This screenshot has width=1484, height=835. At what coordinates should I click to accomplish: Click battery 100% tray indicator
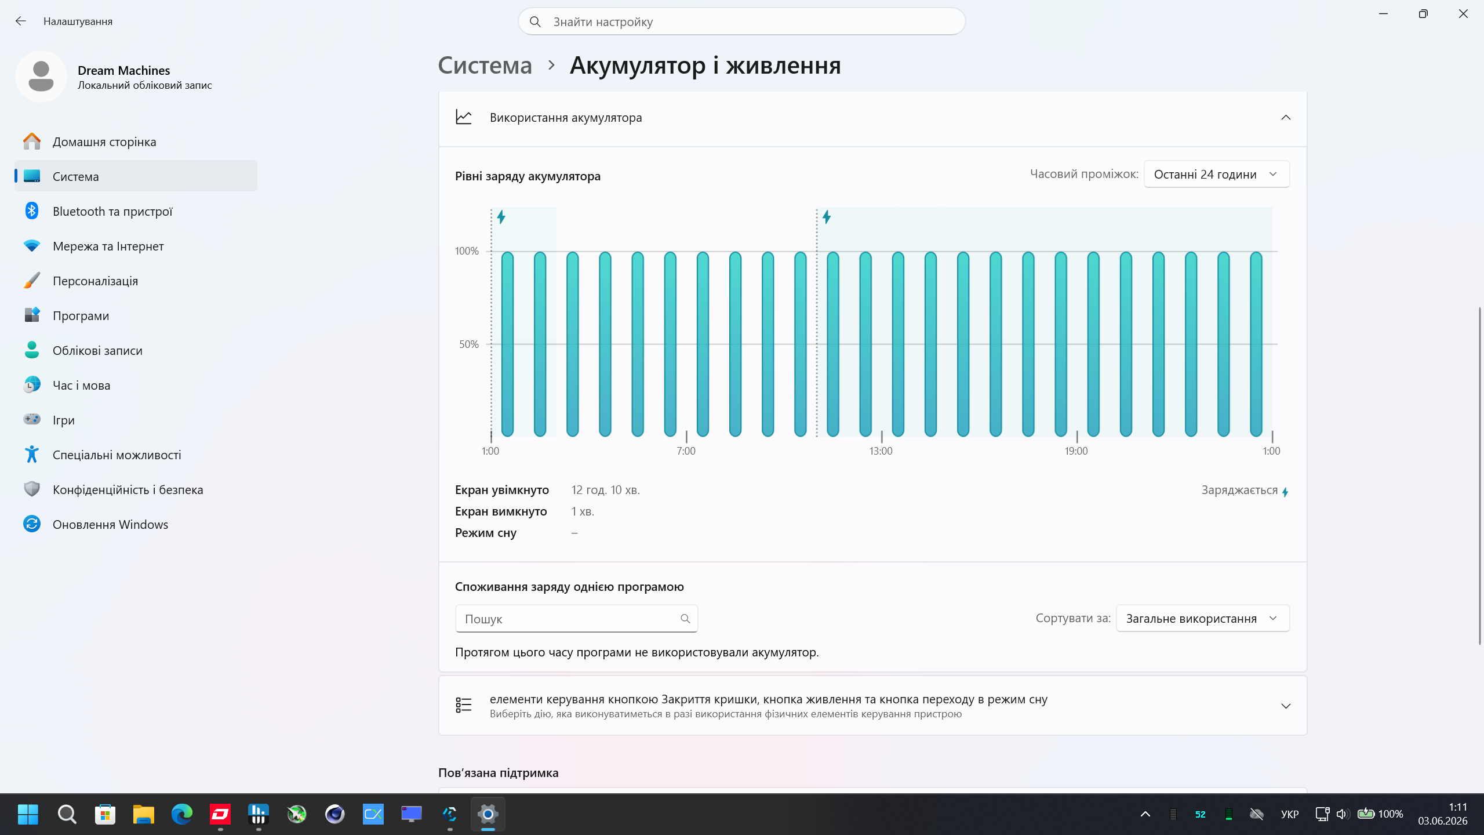(1380, 814)
